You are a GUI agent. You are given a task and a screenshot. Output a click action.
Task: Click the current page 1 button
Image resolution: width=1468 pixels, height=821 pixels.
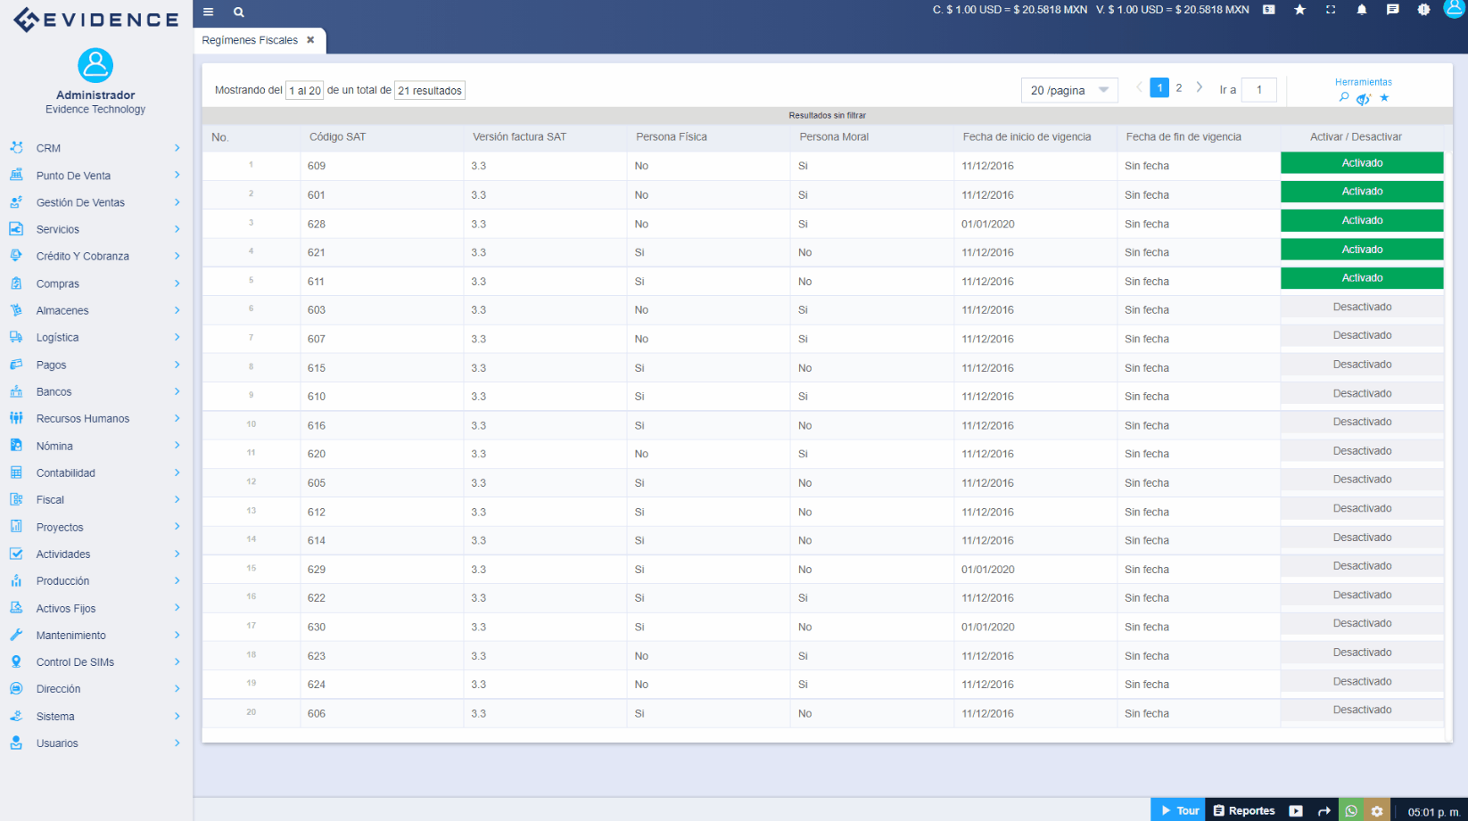click(x=1159, y=87)
